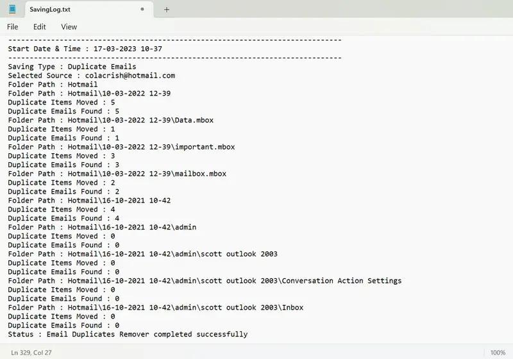Click the Saving Type : Duplicate Emails line
Image resolution: width=513 pixels, height=359 pixels.
[72, 67]
